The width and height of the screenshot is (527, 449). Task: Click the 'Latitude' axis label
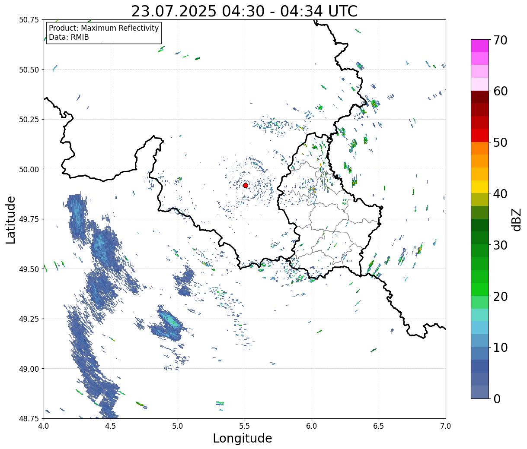click(11, 219)
